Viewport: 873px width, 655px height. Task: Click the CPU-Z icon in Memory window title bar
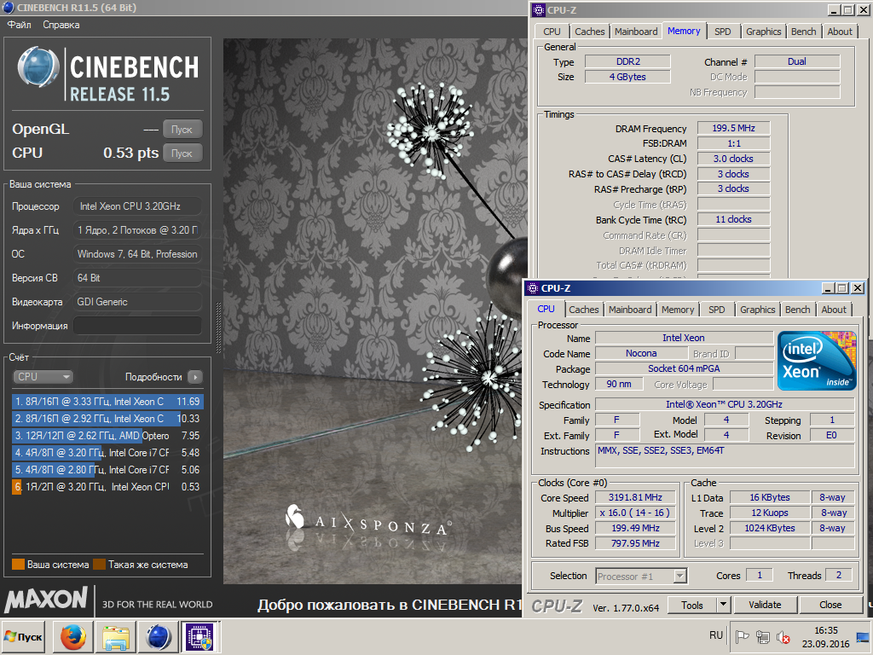(x=539, y=9)
